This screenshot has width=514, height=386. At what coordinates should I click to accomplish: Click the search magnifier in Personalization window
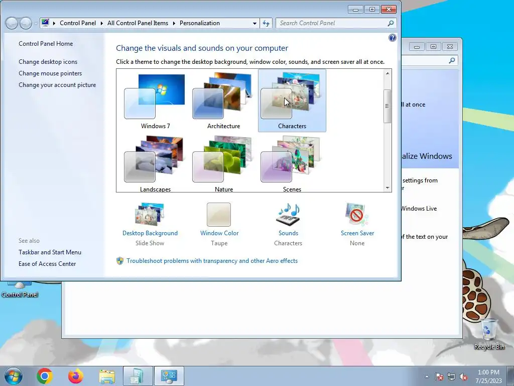391,23
